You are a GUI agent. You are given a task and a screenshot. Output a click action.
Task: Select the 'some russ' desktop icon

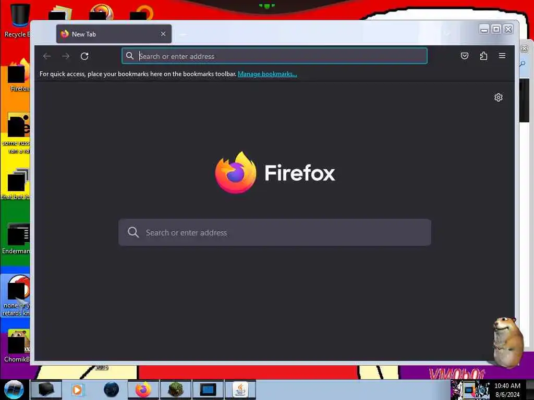16,133
